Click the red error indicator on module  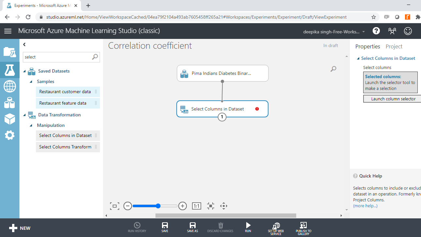(257, 109)
